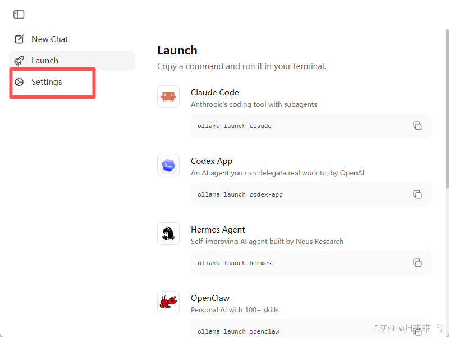Click 'An AI agent you can delegate' description
Screen dimensions: 449x337
(277, 173)
